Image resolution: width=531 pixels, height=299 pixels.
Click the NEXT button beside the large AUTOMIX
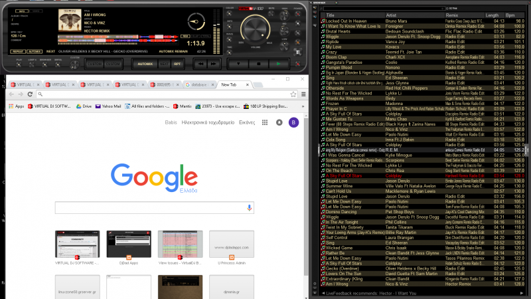[x=163, y=64]
